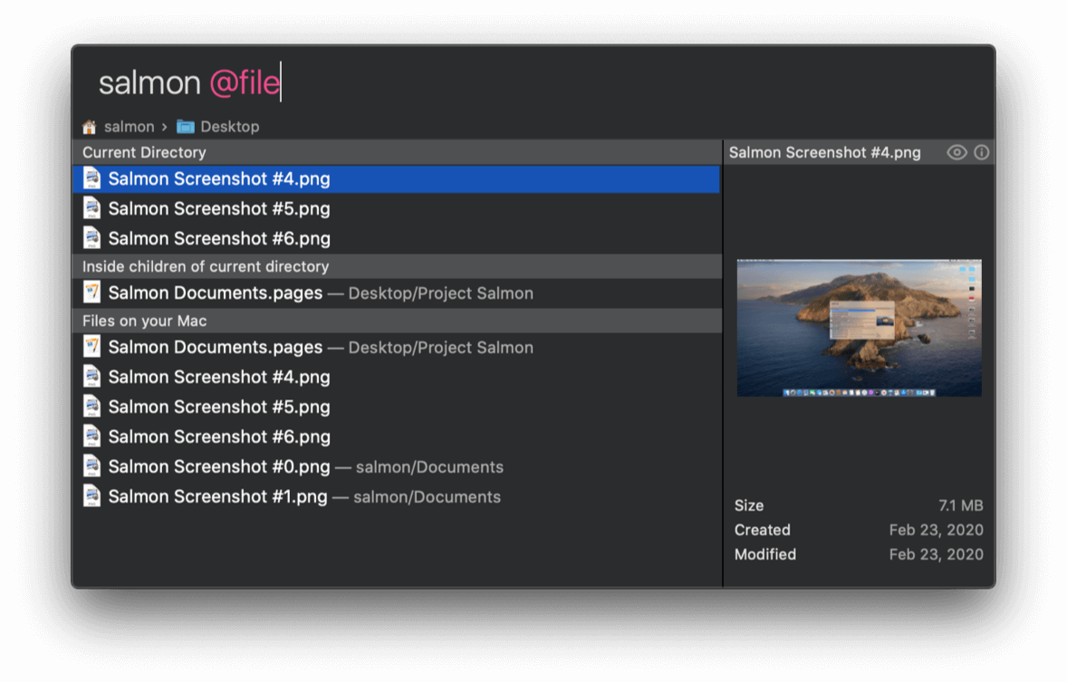Click file icon of Current Directory Screenshot #6.png
The image size is (1067, 682).
(91, 238)
